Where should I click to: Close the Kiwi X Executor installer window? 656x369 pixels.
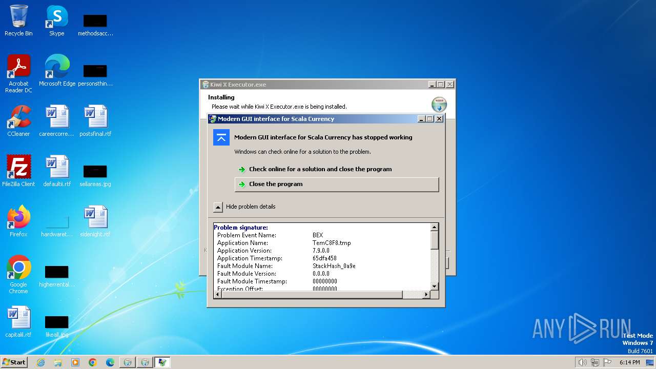(x=449, y=85)
